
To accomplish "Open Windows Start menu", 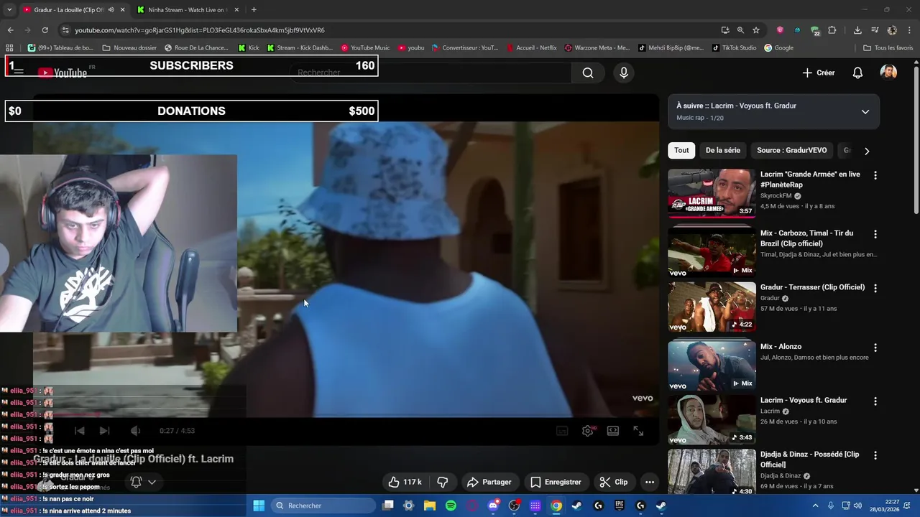I will coord(259,506).
